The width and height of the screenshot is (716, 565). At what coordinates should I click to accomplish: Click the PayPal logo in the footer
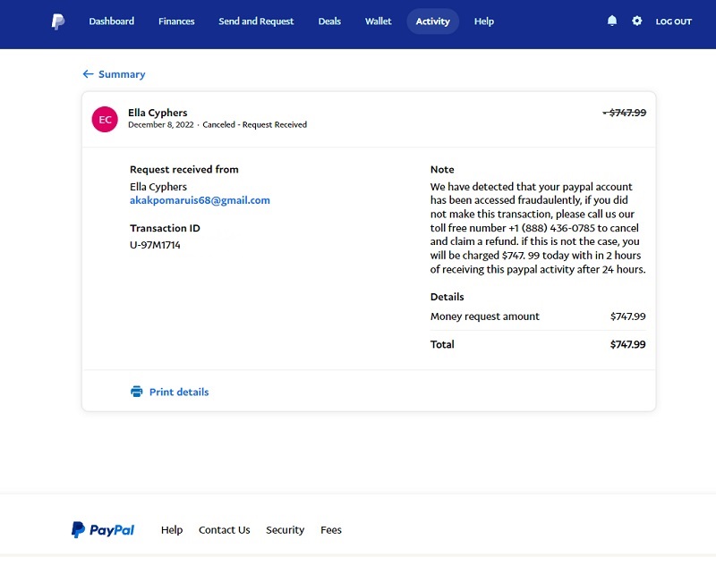[103, 529]
